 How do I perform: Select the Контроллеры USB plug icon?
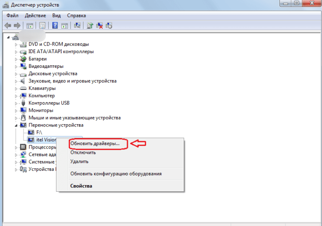point(23,103)
